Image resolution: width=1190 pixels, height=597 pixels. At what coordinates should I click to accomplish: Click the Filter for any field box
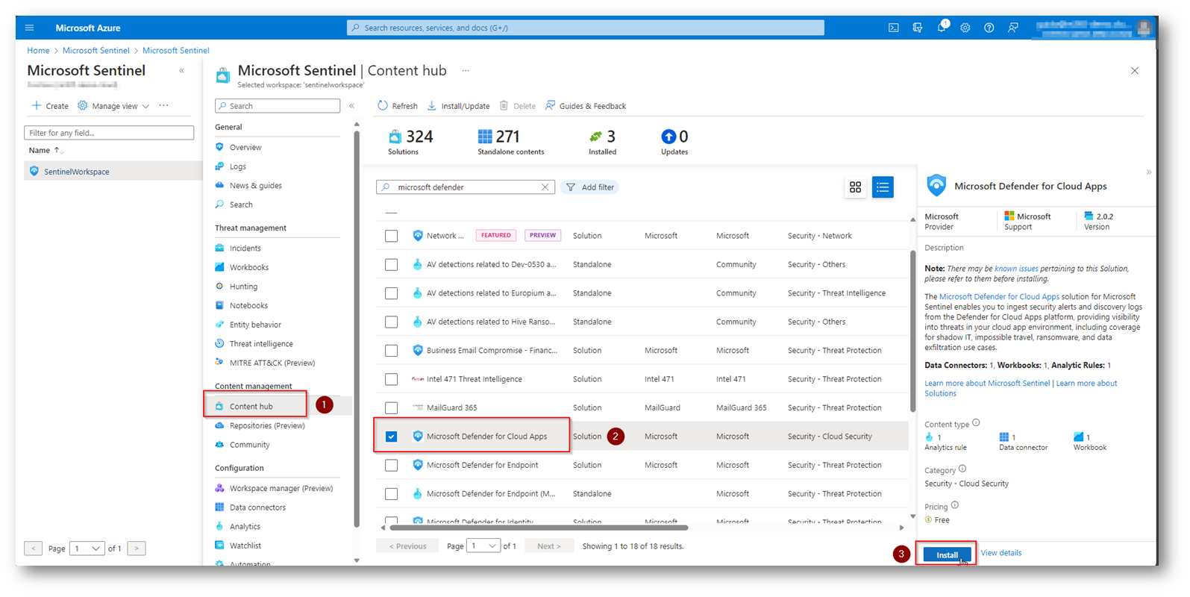click(x=109, y=133)
